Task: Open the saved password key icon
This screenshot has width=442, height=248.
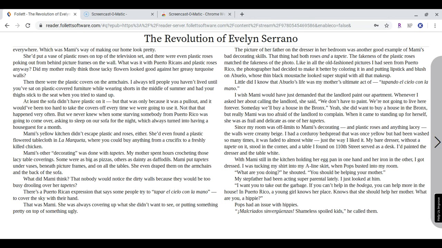Action: point(376,25)
